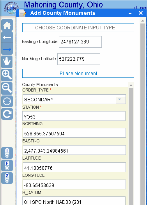This screenshot has width=147, height=205.
Task: Go to previous extent with left arrow
Action: (7, 37)
